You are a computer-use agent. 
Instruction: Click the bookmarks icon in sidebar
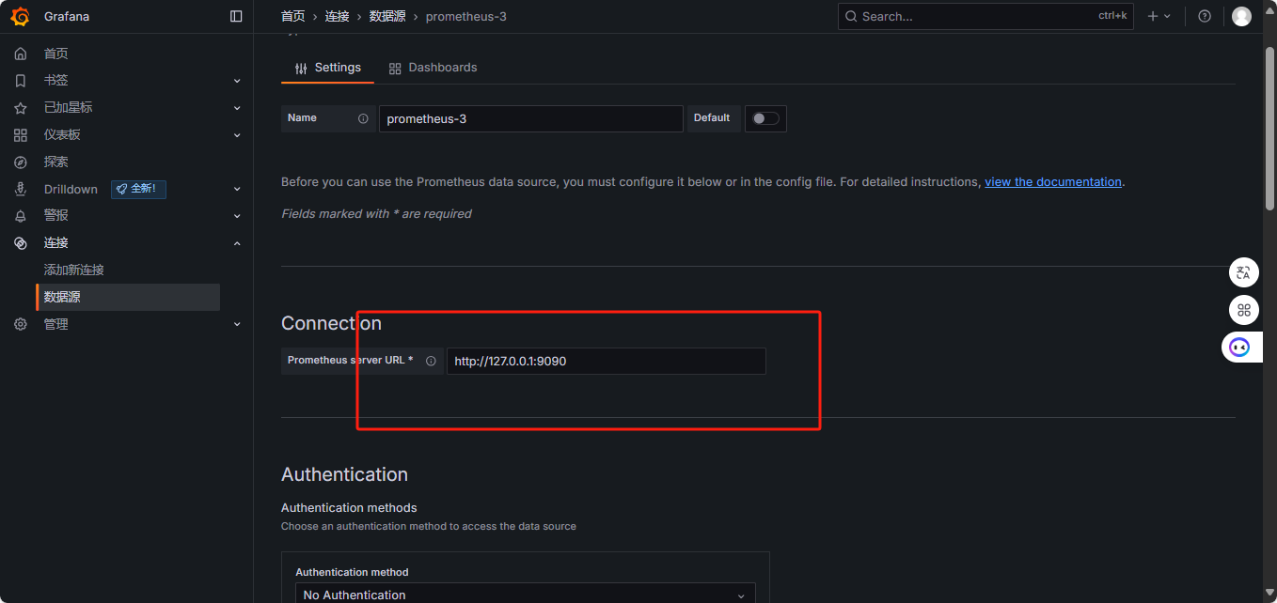pyautogui.click(x=21, y=81)
